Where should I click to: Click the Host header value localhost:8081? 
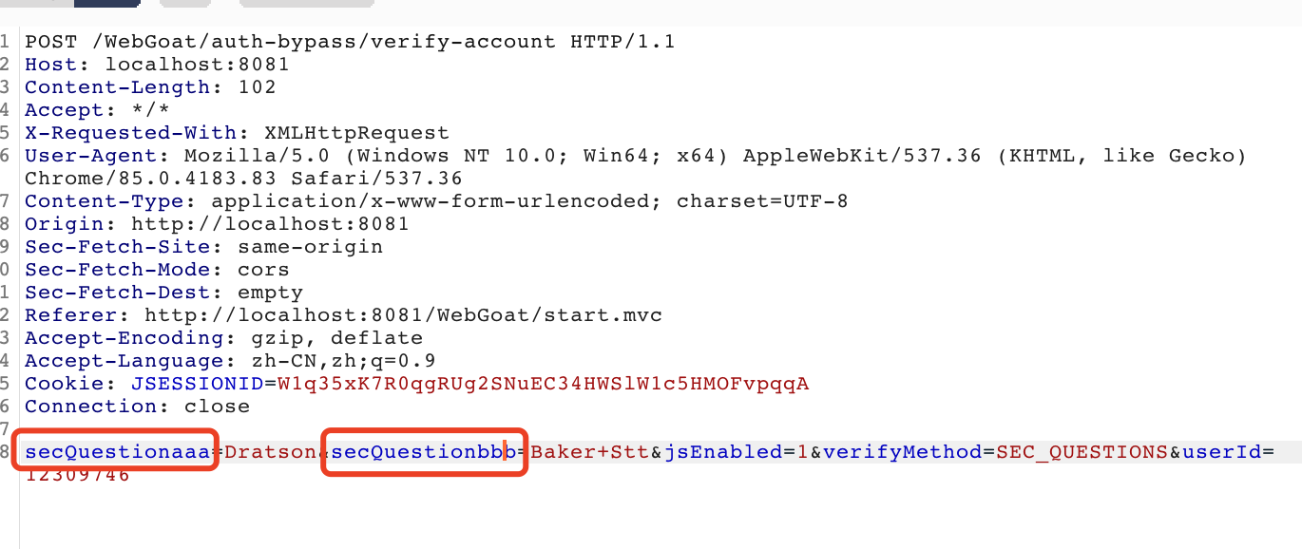point(197,65)
